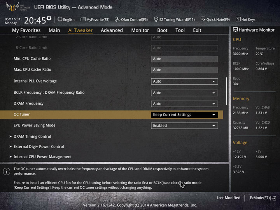Select EPU Power Saving Mode label
The width and height of the screenshot is (280, 210).
tap(35, 125)
